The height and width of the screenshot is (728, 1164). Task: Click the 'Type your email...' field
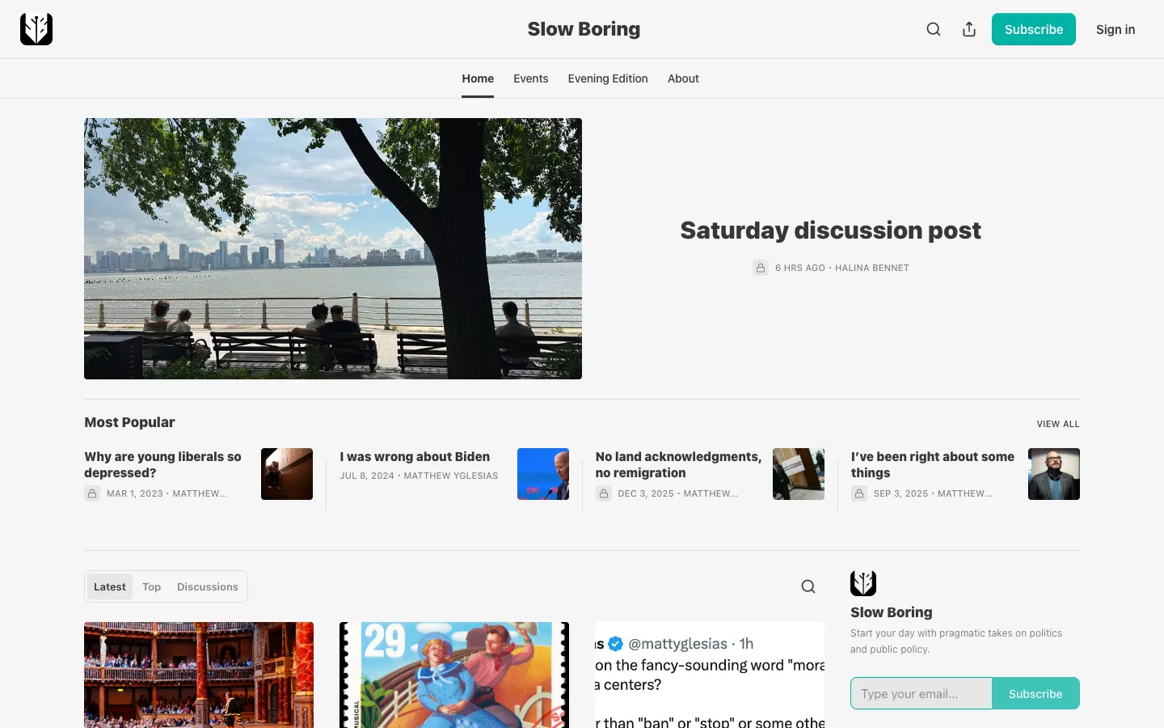pos(921,693)
